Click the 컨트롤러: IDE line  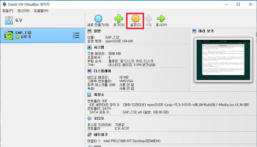coord(97,101)
